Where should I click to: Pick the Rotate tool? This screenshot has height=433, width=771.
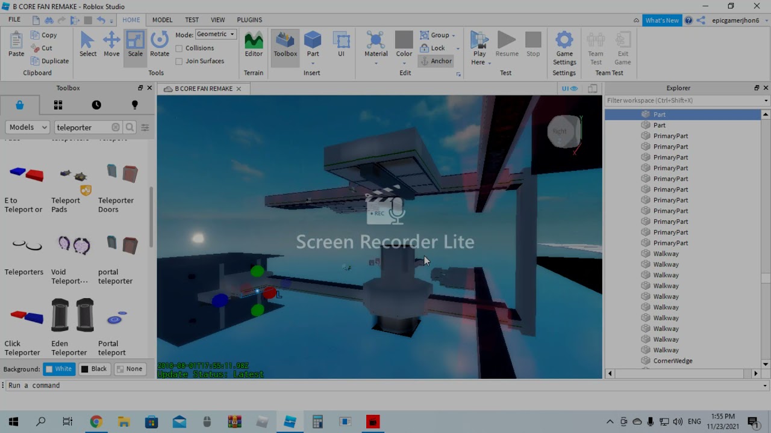pyautogui.click(x=160, y=45)
